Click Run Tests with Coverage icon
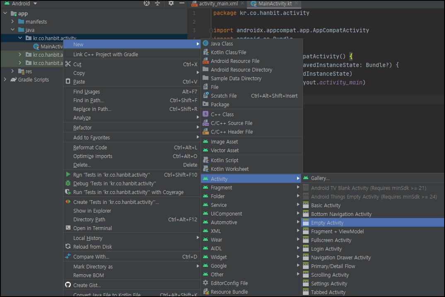The height and width of the screenshot is (297, 445). tap(68, 192)
